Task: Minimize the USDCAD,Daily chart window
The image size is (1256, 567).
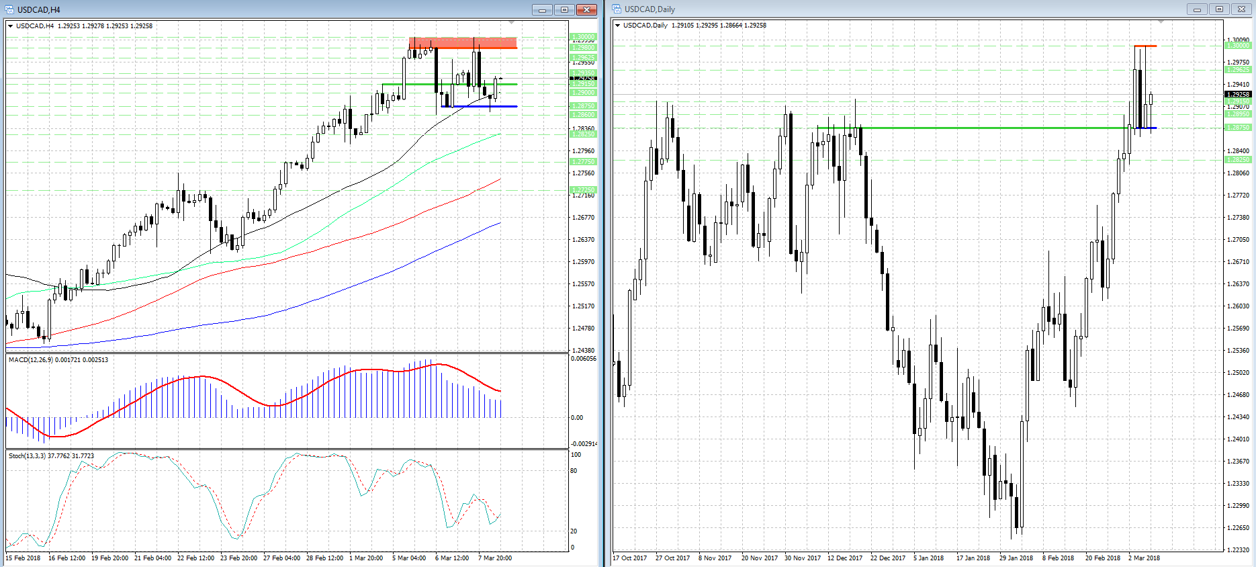Action: 1196,9
